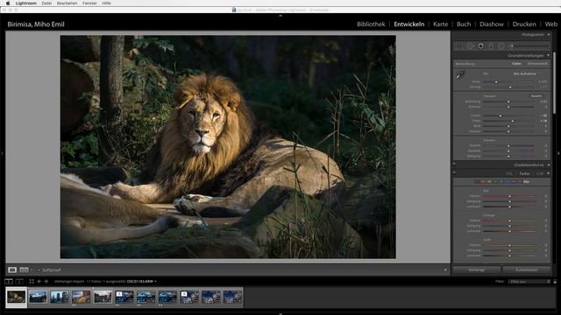Open Before/After view options dropdown
This screenshot has height=315, width=561.
32,270
